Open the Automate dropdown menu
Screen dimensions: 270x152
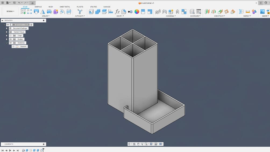(80, 16)
